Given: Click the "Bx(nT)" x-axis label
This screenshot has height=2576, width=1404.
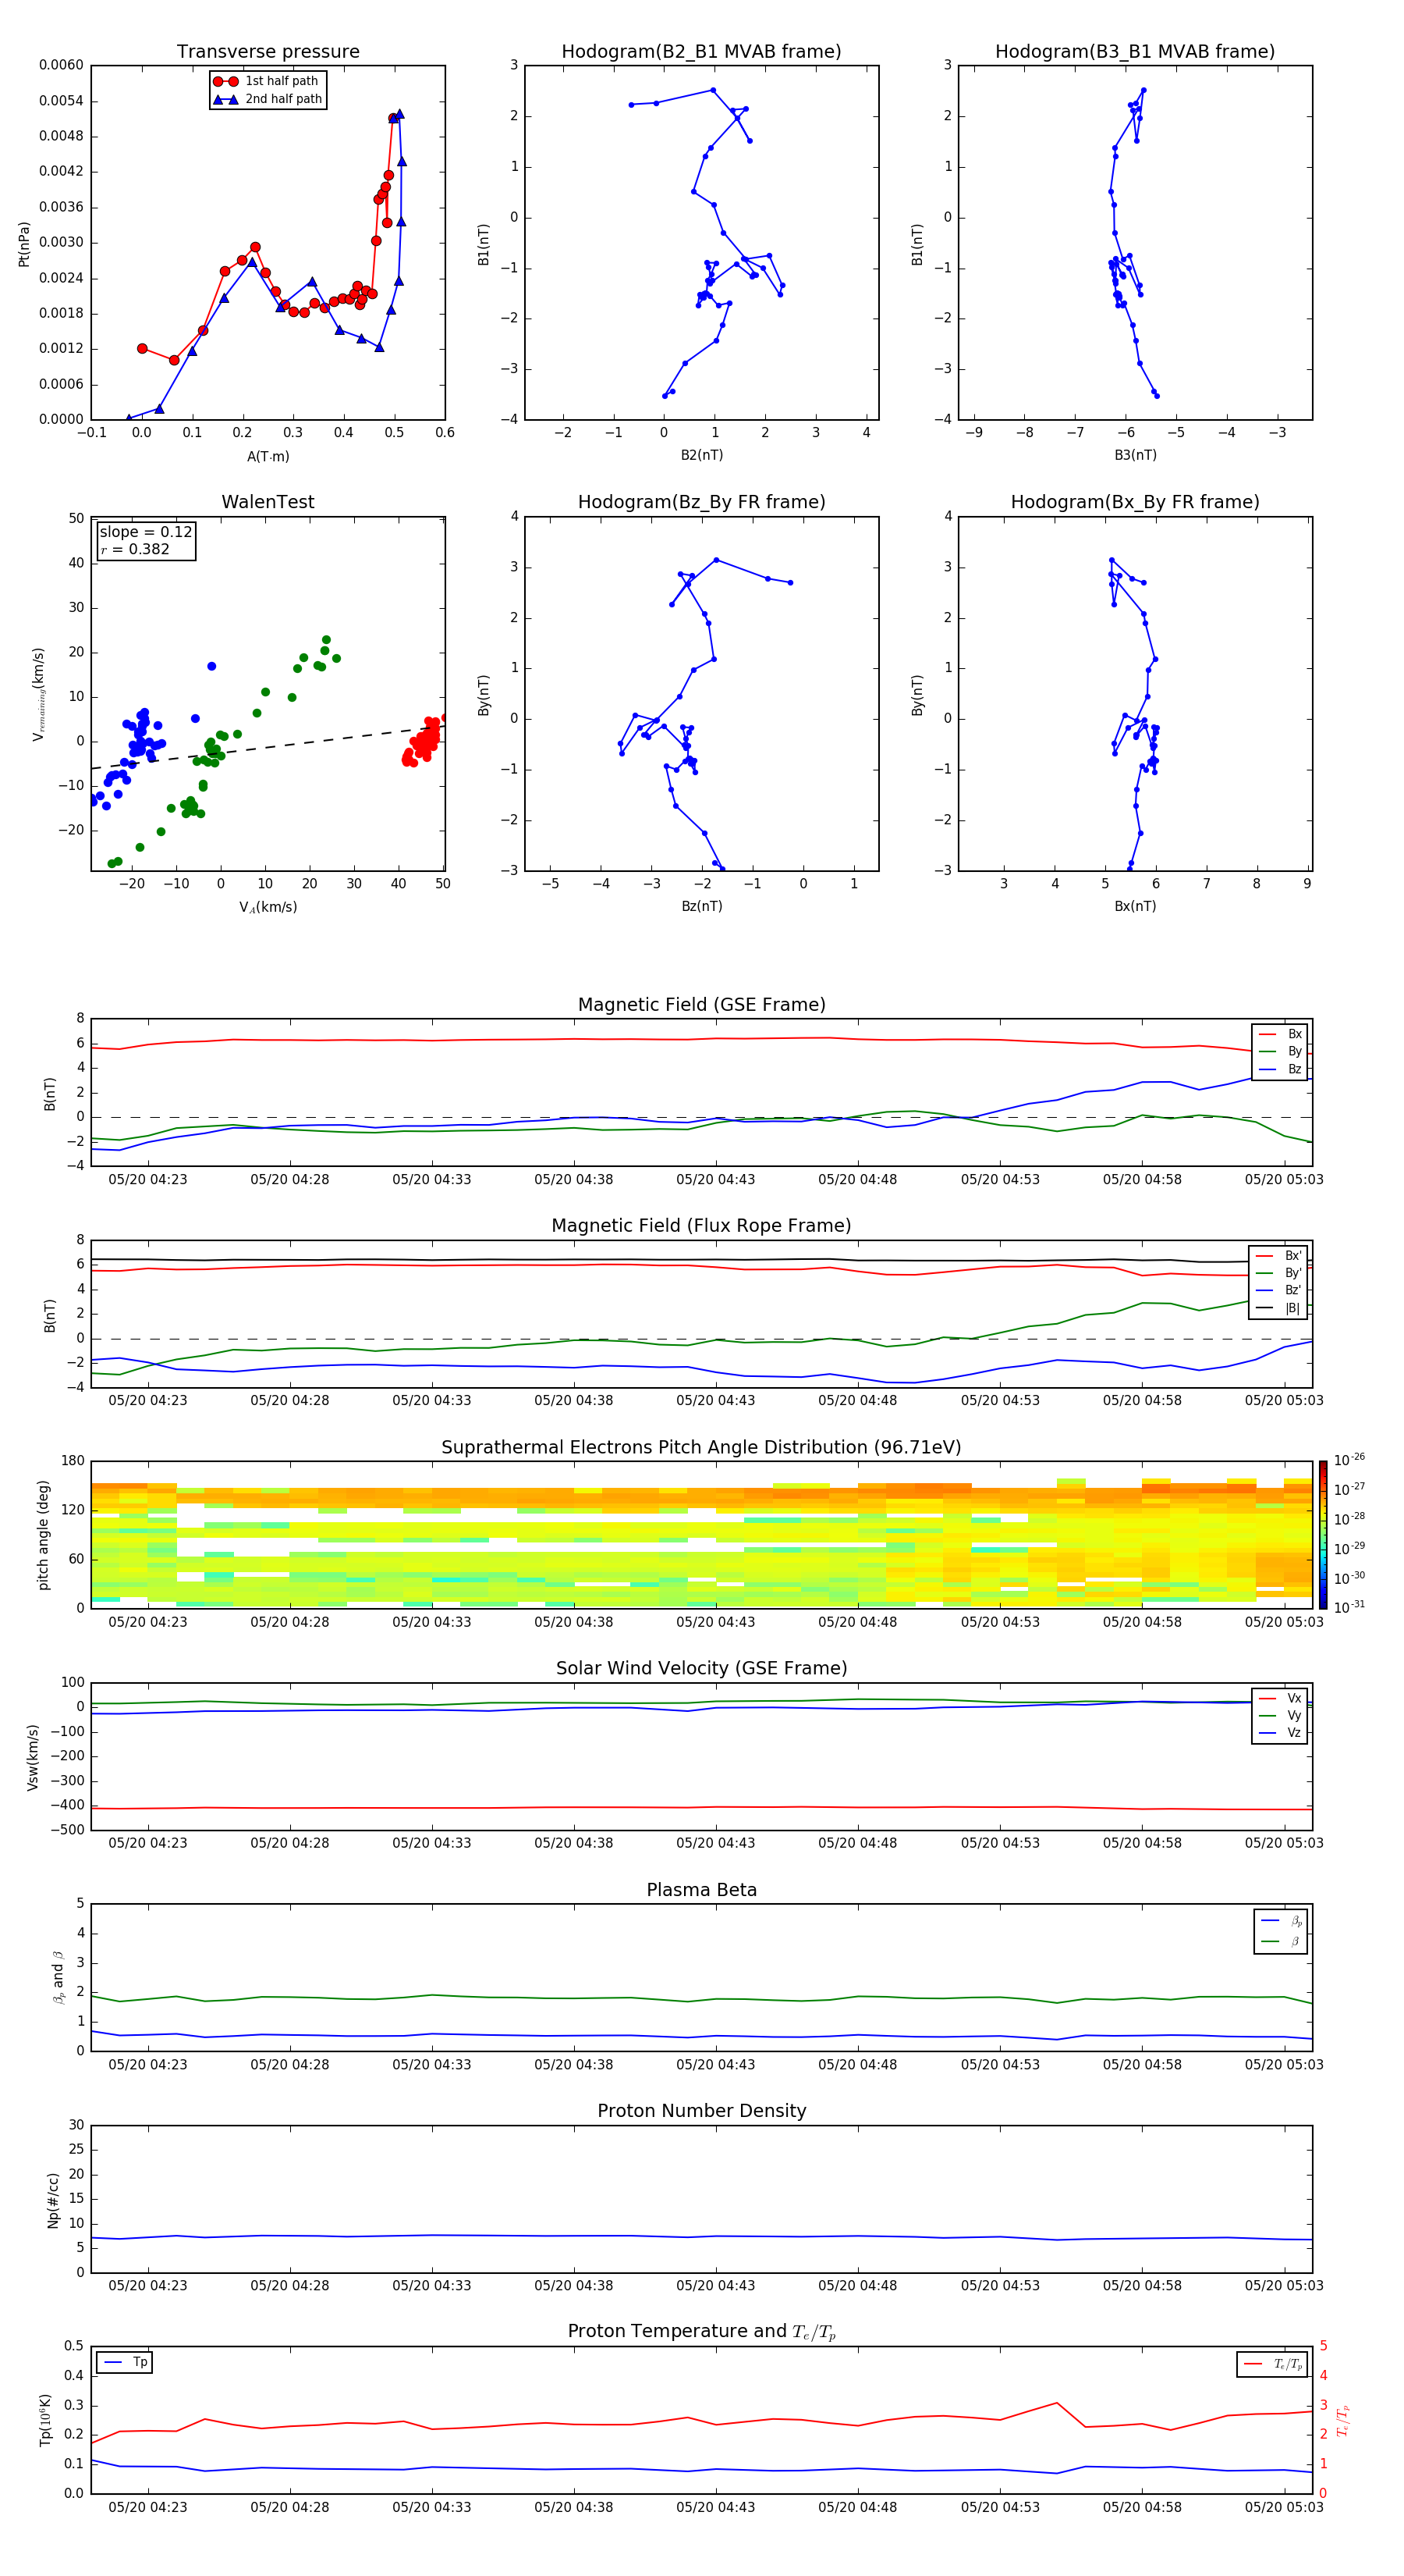Looking at the screenshot, I should click(x=1135, y=906).
